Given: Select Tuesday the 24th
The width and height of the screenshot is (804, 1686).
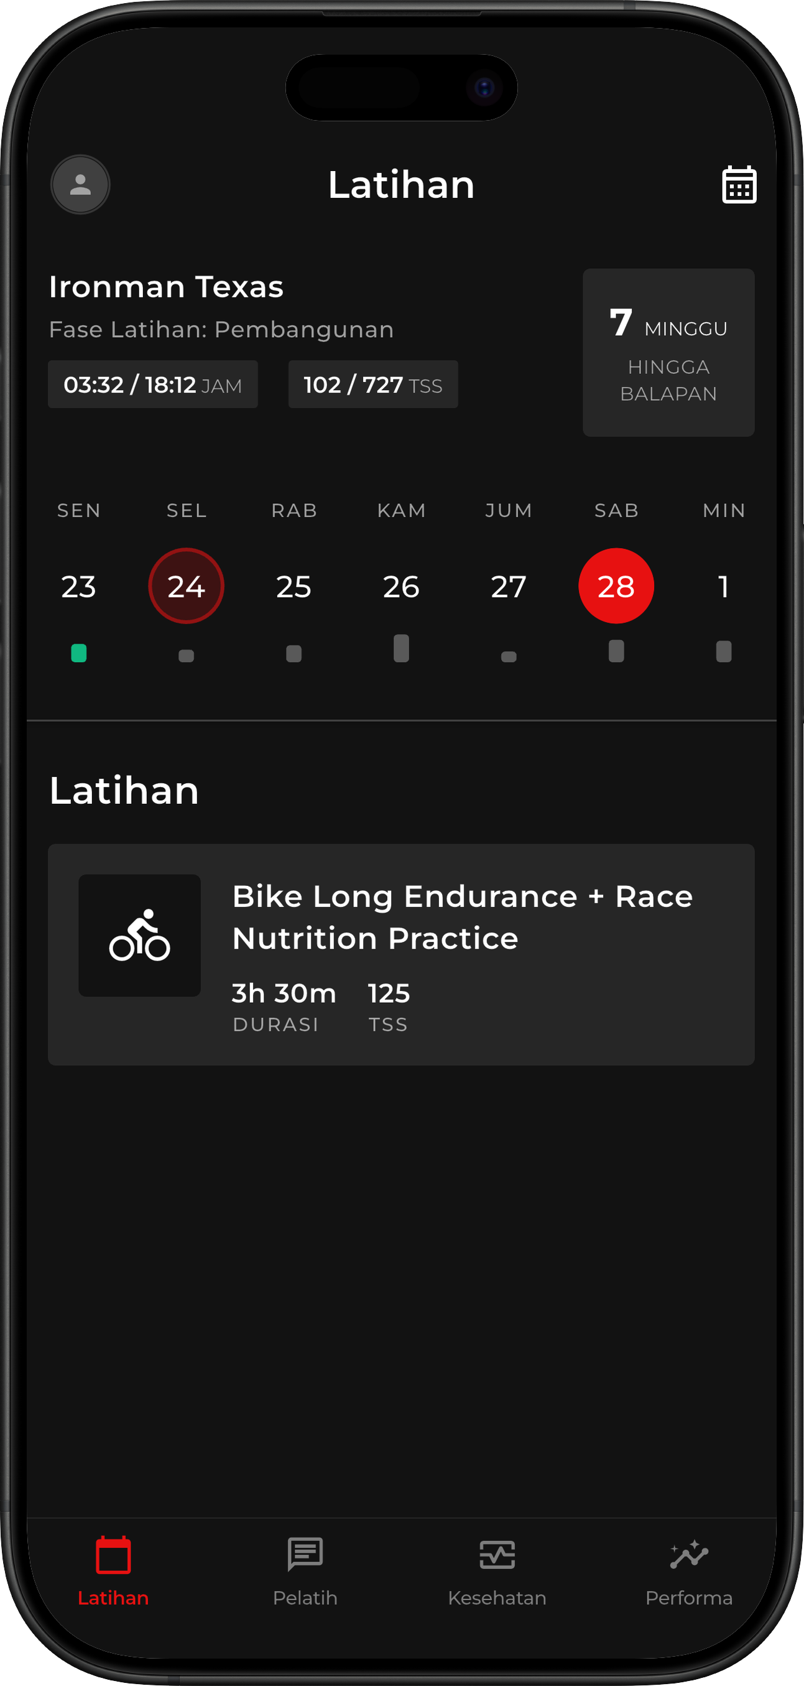Looking at the screenshot, I should click(187, 587).
